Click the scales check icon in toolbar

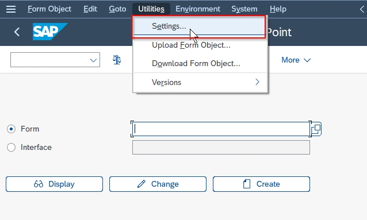tap(117, 60)
